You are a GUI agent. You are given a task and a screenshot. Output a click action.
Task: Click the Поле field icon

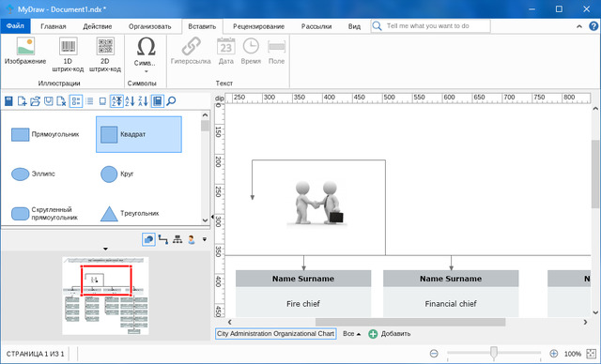pyautogui.click(x=276, y=47)
